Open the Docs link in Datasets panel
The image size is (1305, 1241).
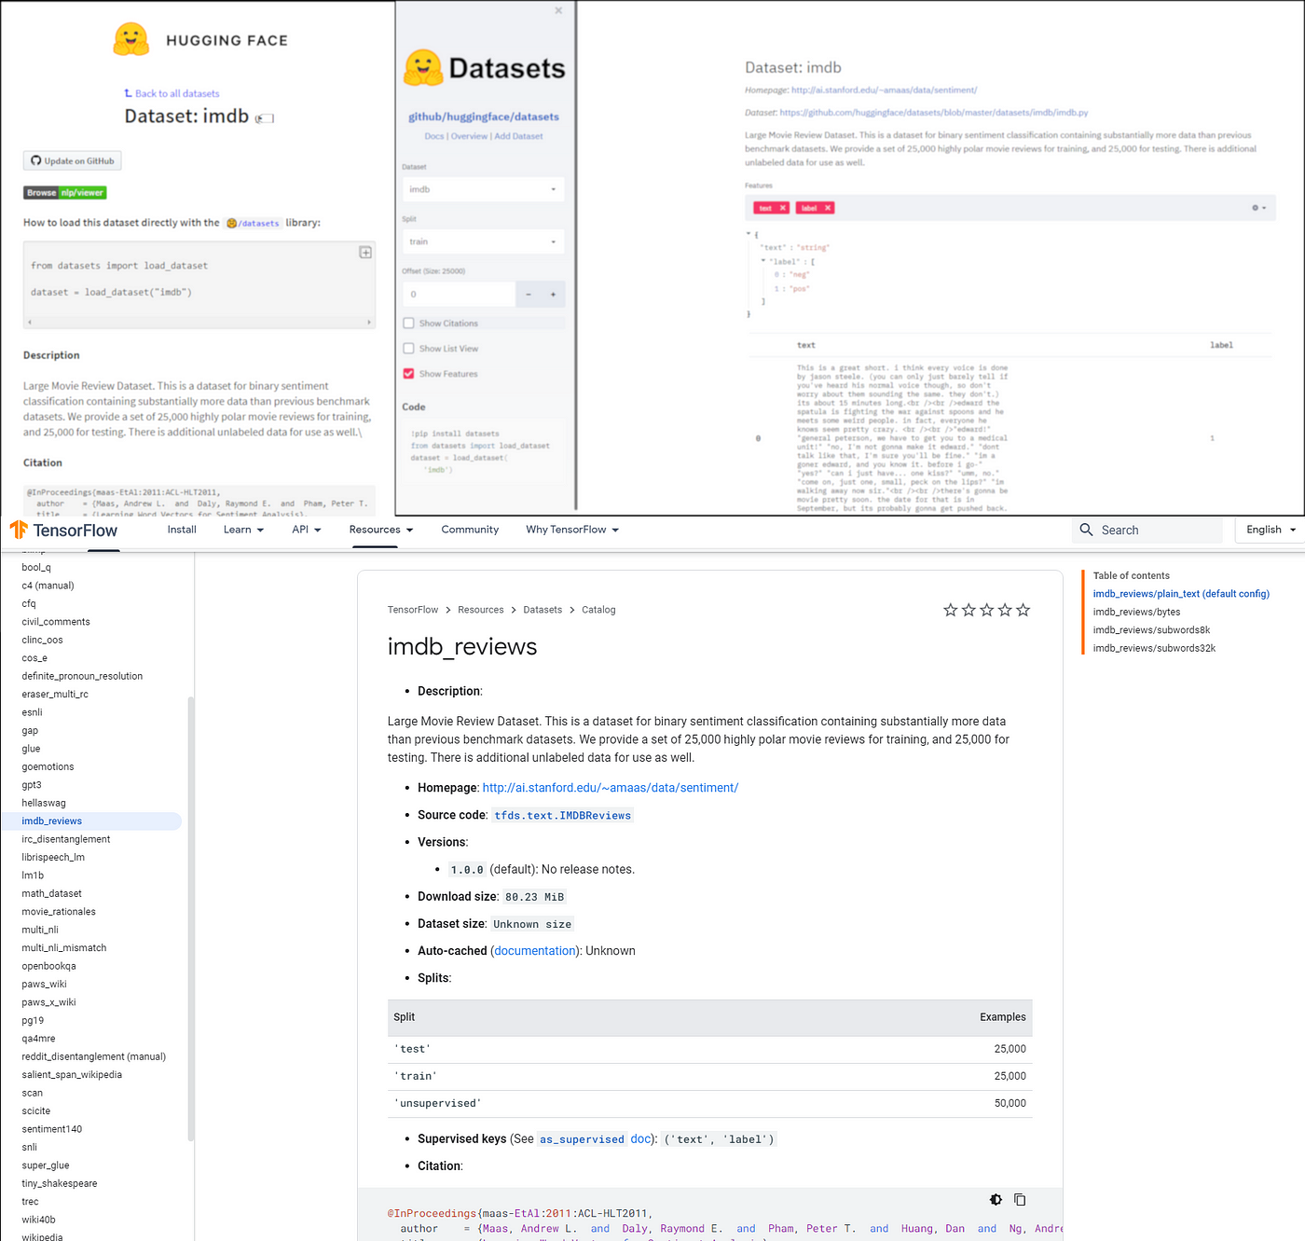pos(434,136)
